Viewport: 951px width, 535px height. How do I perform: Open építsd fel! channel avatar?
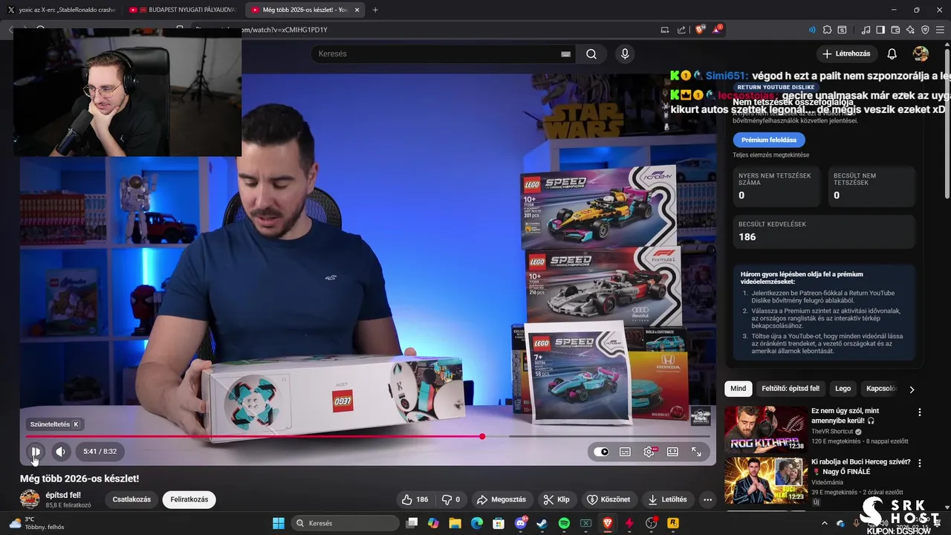tap(30, 499)
